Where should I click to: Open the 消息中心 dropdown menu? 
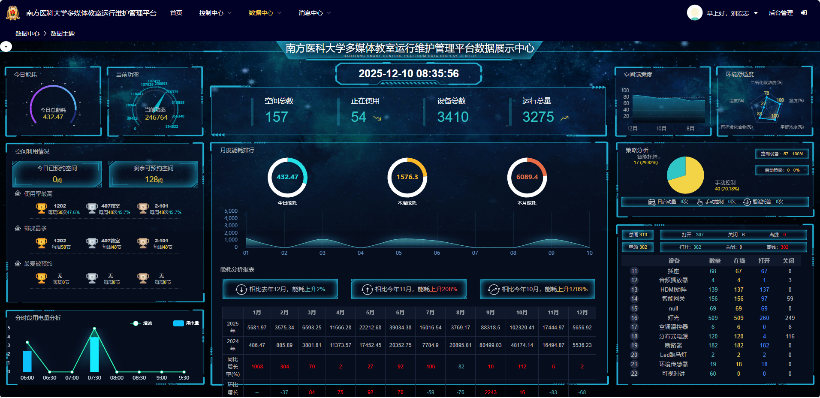(x=314, y=13)
